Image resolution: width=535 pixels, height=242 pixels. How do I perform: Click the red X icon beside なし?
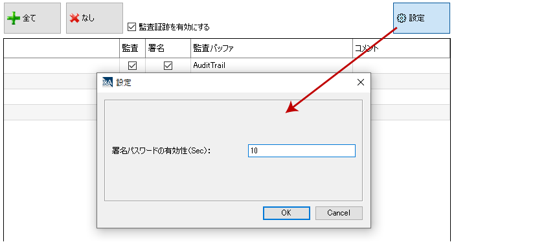pos(74,18)
